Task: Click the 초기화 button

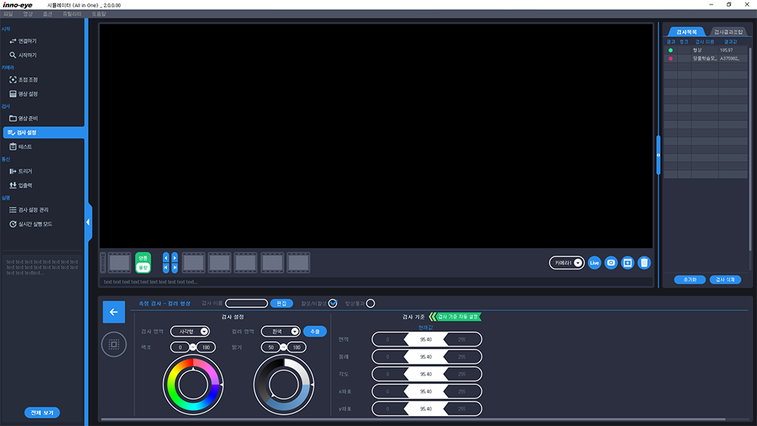Action: tap(690, 280)
